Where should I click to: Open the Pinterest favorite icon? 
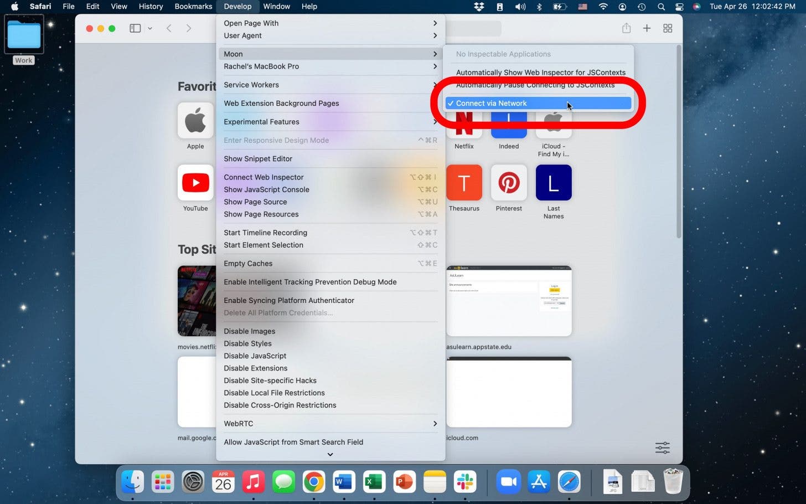click(509, 183)
